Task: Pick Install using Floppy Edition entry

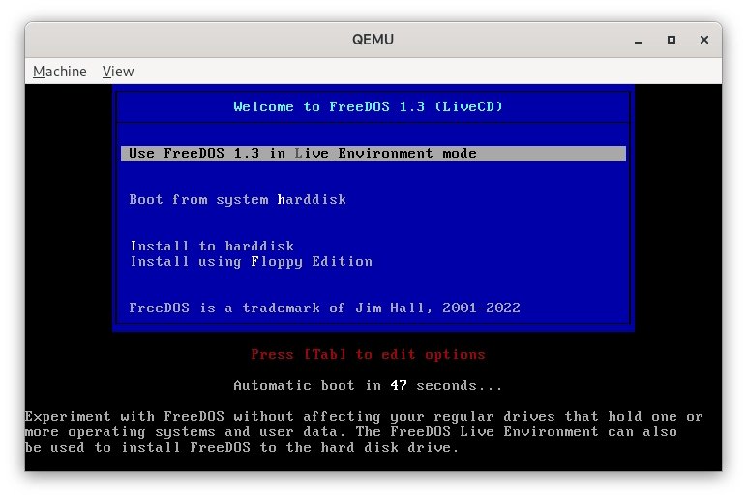Action: (251, 261)
